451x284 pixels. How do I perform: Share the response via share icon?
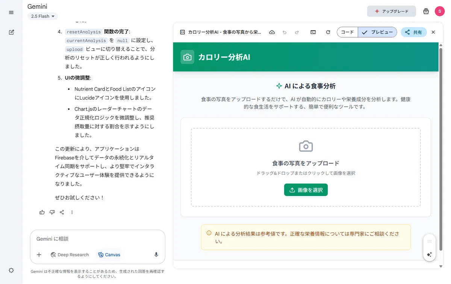(62, 212)
